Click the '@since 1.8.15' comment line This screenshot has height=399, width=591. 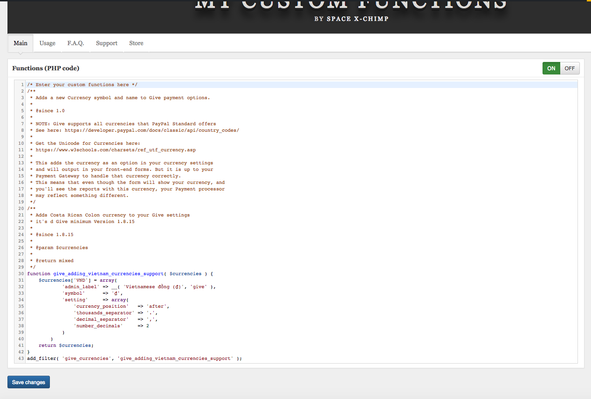pos(51,235)
